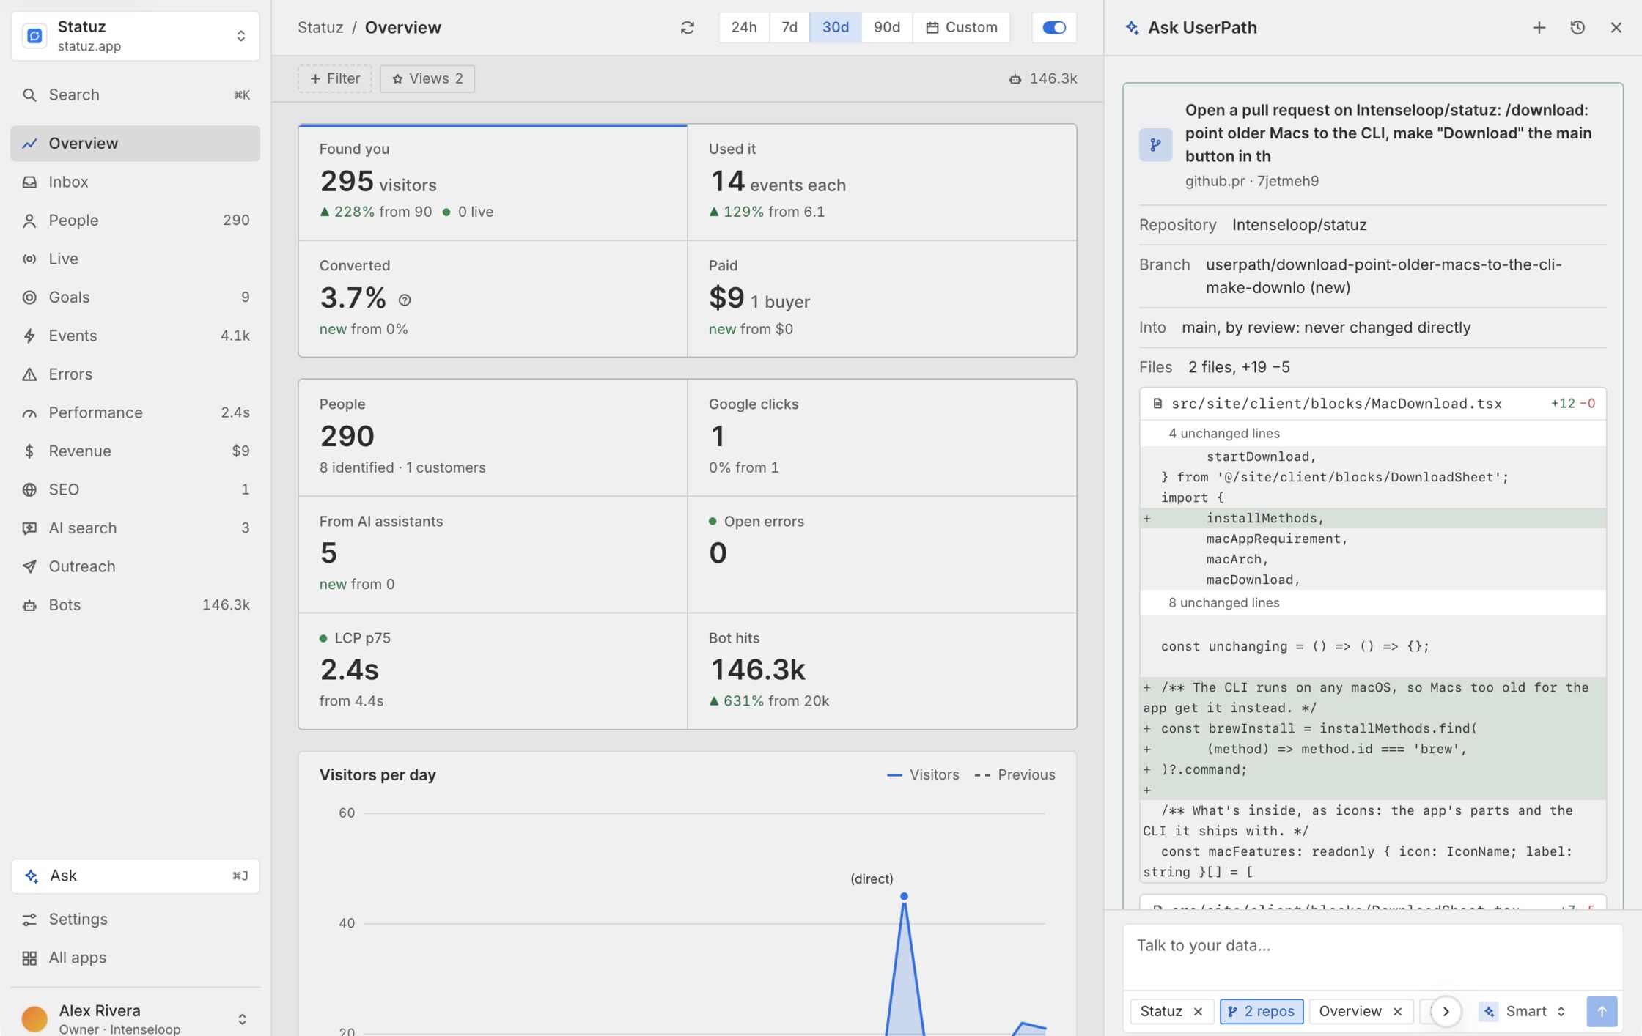The height and width of the screenshot is (1036, 1642).
Task: Click the Found you visitors card
Action: (x=493, y=182)
